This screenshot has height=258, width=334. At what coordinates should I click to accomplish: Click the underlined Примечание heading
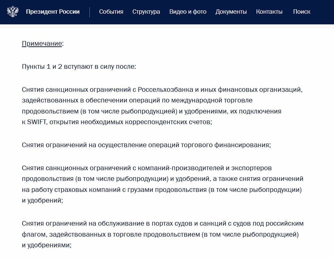(x=42, y=44)
